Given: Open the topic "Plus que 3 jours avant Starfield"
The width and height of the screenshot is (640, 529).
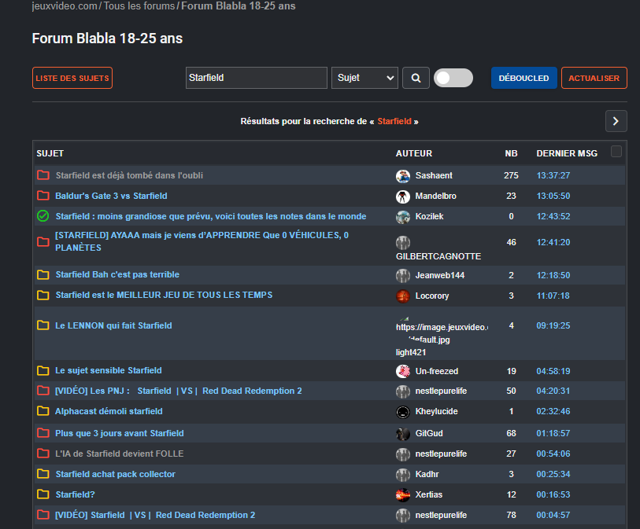Looking at the screenshot, I should tap(120, 433).
